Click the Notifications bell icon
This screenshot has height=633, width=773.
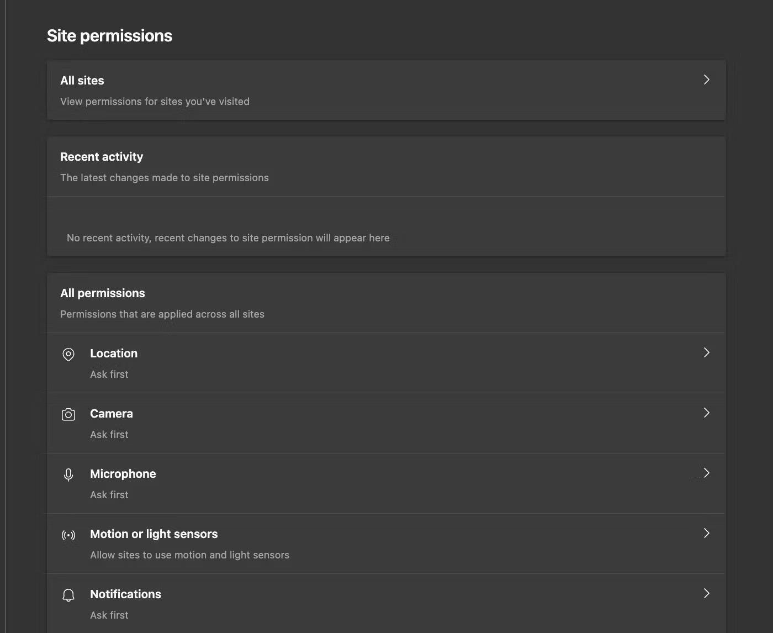coord(68,595)
